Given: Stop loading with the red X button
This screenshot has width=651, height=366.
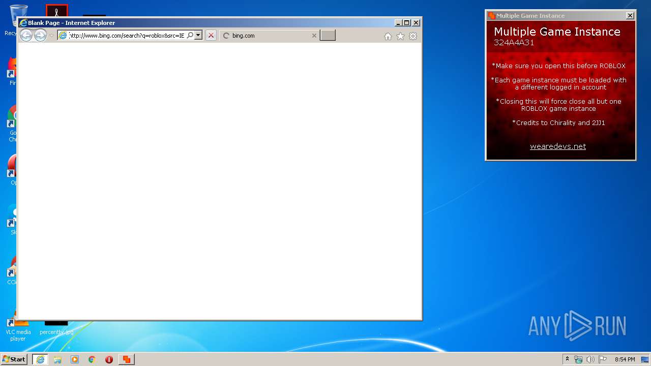Looking at the screenshot, I should pyautogui.click(x=211, y=35).
